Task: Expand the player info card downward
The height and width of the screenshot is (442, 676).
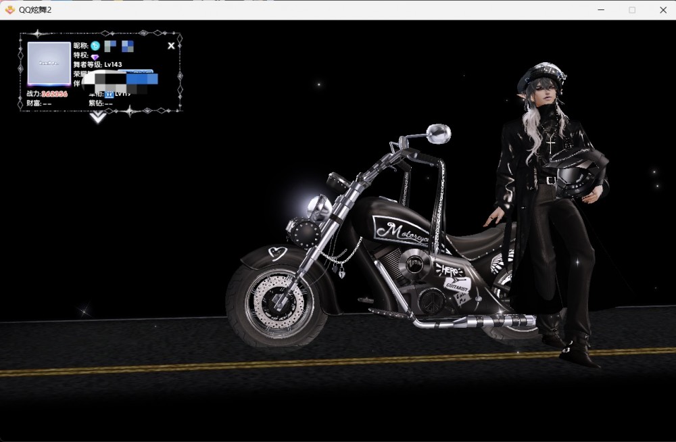Action: (98, 117)
